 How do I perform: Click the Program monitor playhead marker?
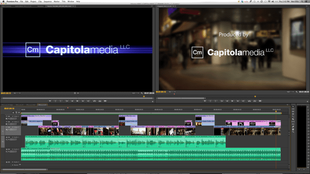point(255,97)
